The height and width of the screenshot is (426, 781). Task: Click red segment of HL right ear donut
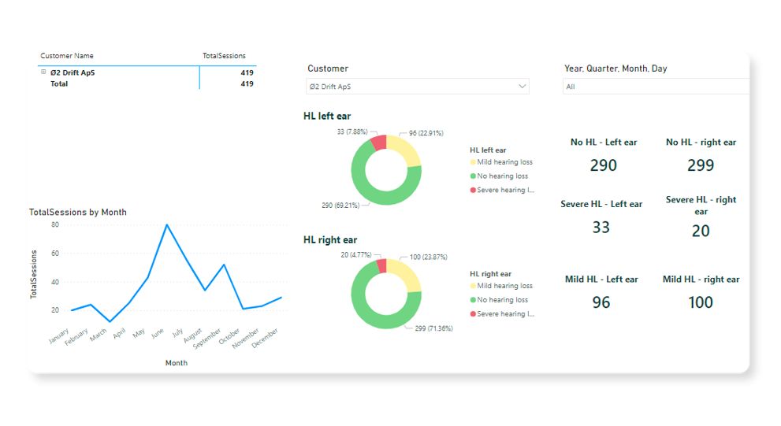tap(381, 267)
